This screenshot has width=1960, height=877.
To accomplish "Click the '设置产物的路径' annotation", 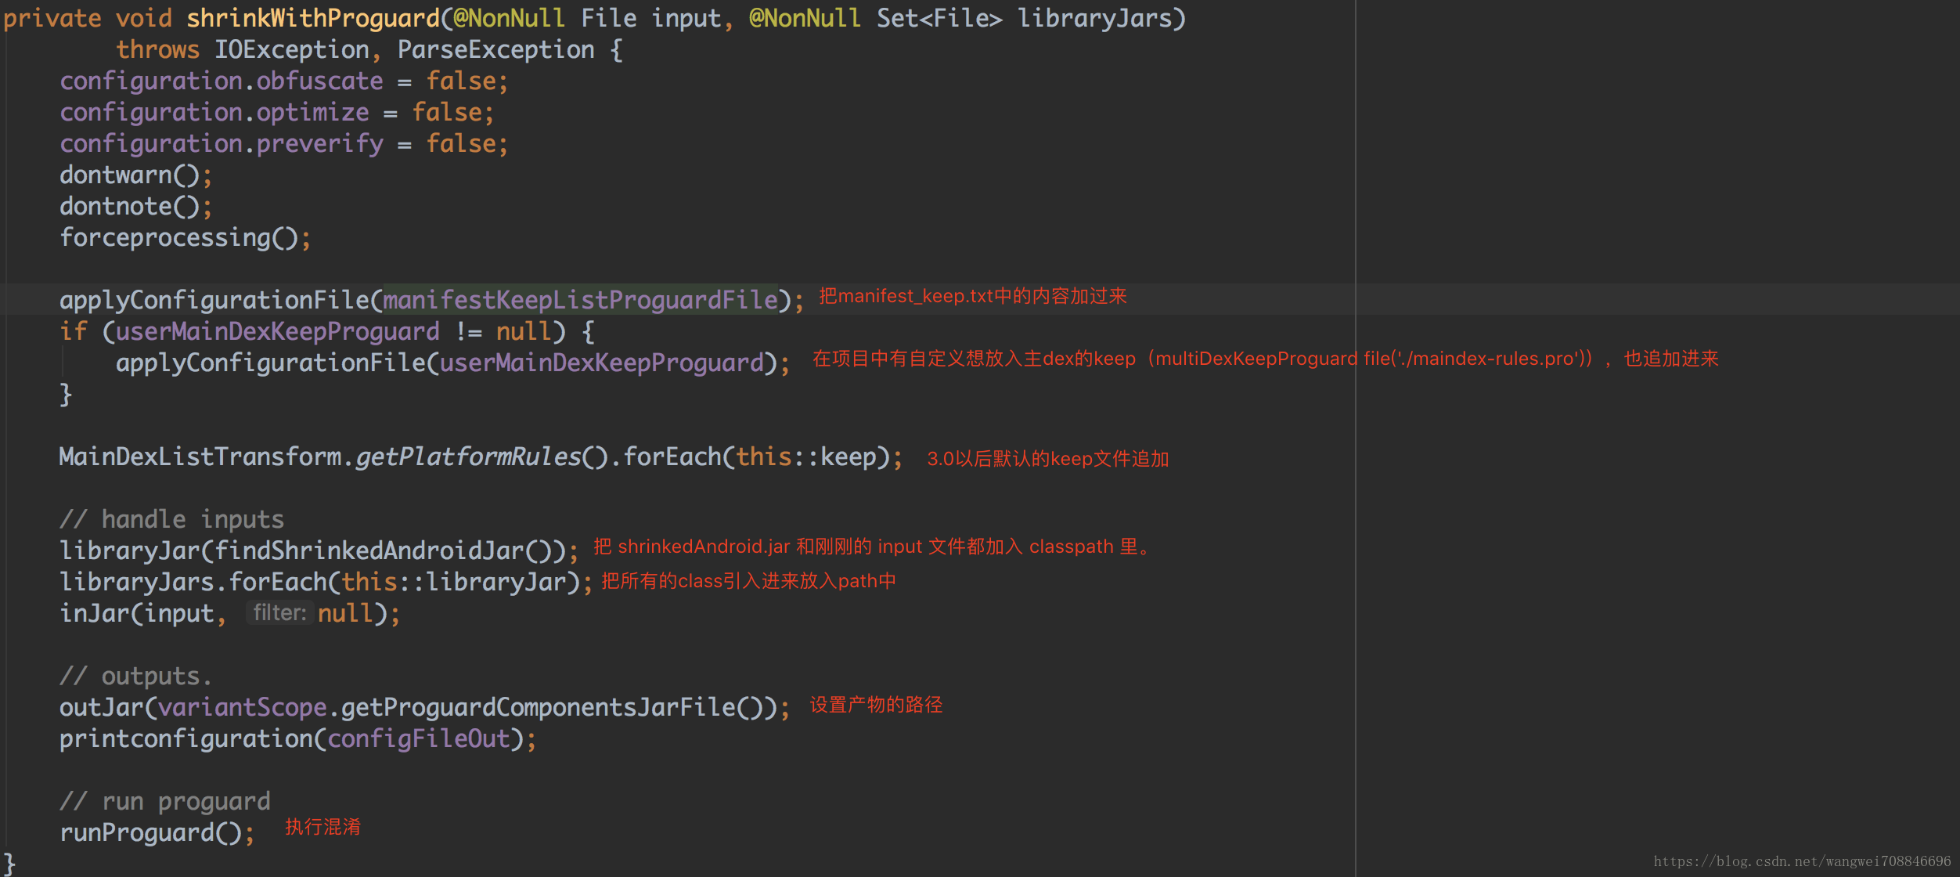I will pyautogui.click(x=877, y=705).
